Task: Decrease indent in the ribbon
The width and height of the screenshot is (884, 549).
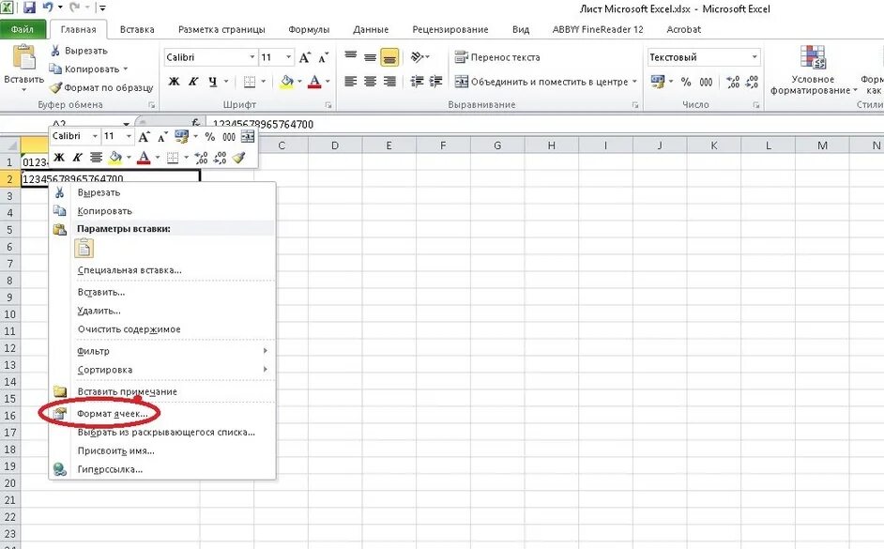Action: point(417,82)
